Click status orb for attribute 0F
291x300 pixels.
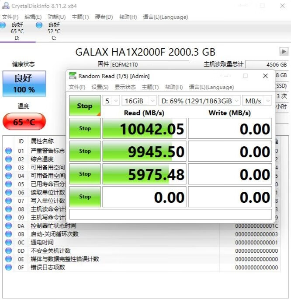pyautogui.click(x=8, y=267)
